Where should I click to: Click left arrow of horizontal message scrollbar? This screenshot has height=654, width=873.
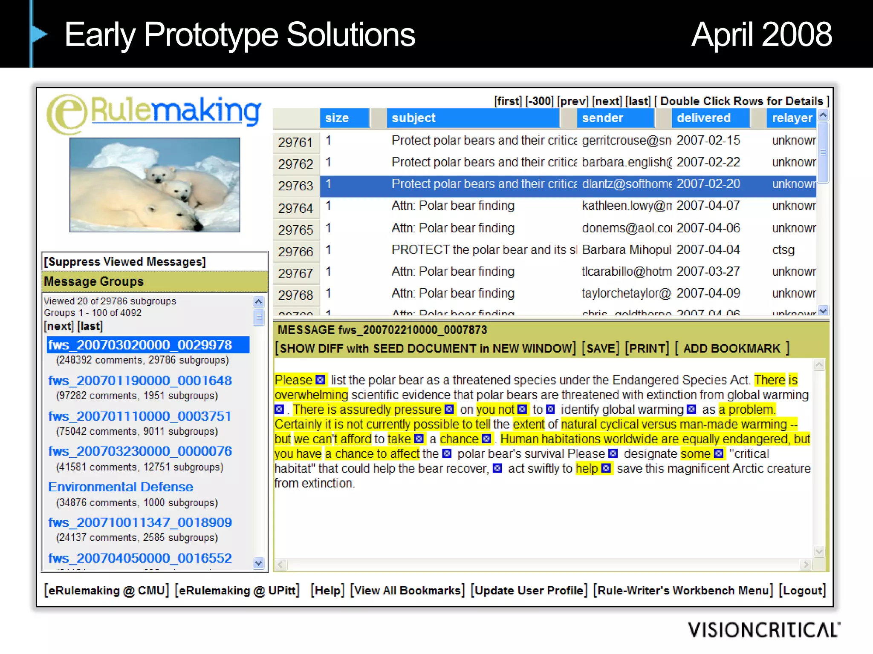[x=280, y=565]
